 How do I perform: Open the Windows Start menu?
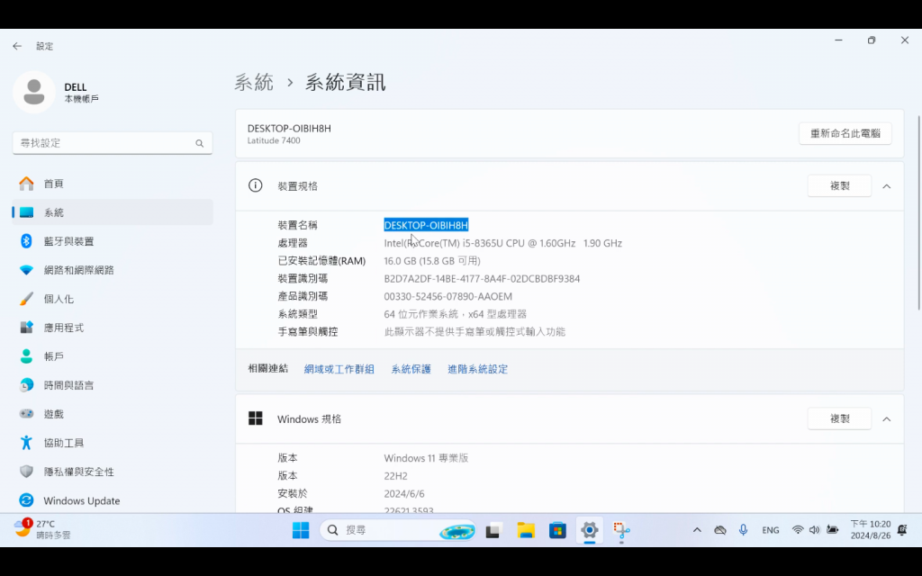301,530
